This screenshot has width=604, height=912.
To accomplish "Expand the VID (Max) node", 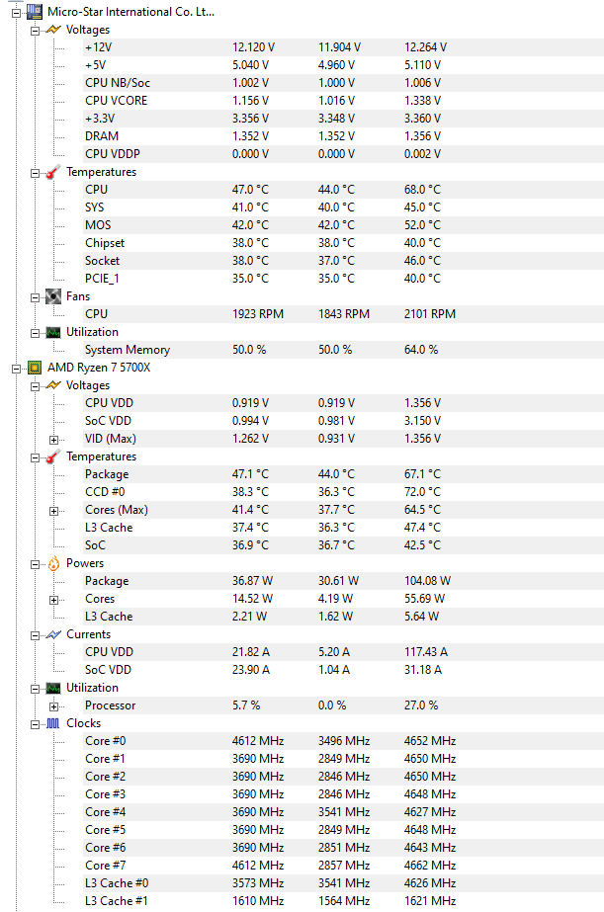I will click(53, 440).
